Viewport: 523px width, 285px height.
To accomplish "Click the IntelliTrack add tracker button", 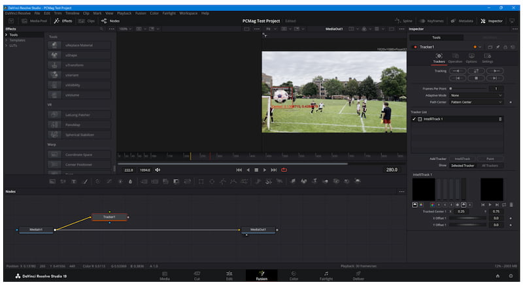I will pos(462,159).
